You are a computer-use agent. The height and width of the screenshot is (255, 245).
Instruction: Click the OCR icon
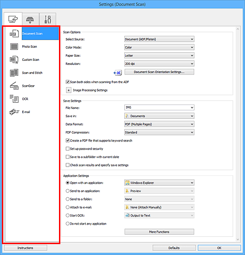14,99
